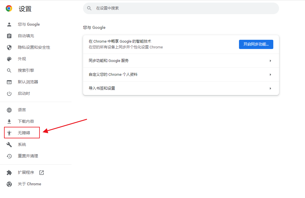Open the 您与 Google settings section
Image resolution: width=305 pixels, height=198 pixels.
point(29,24)
